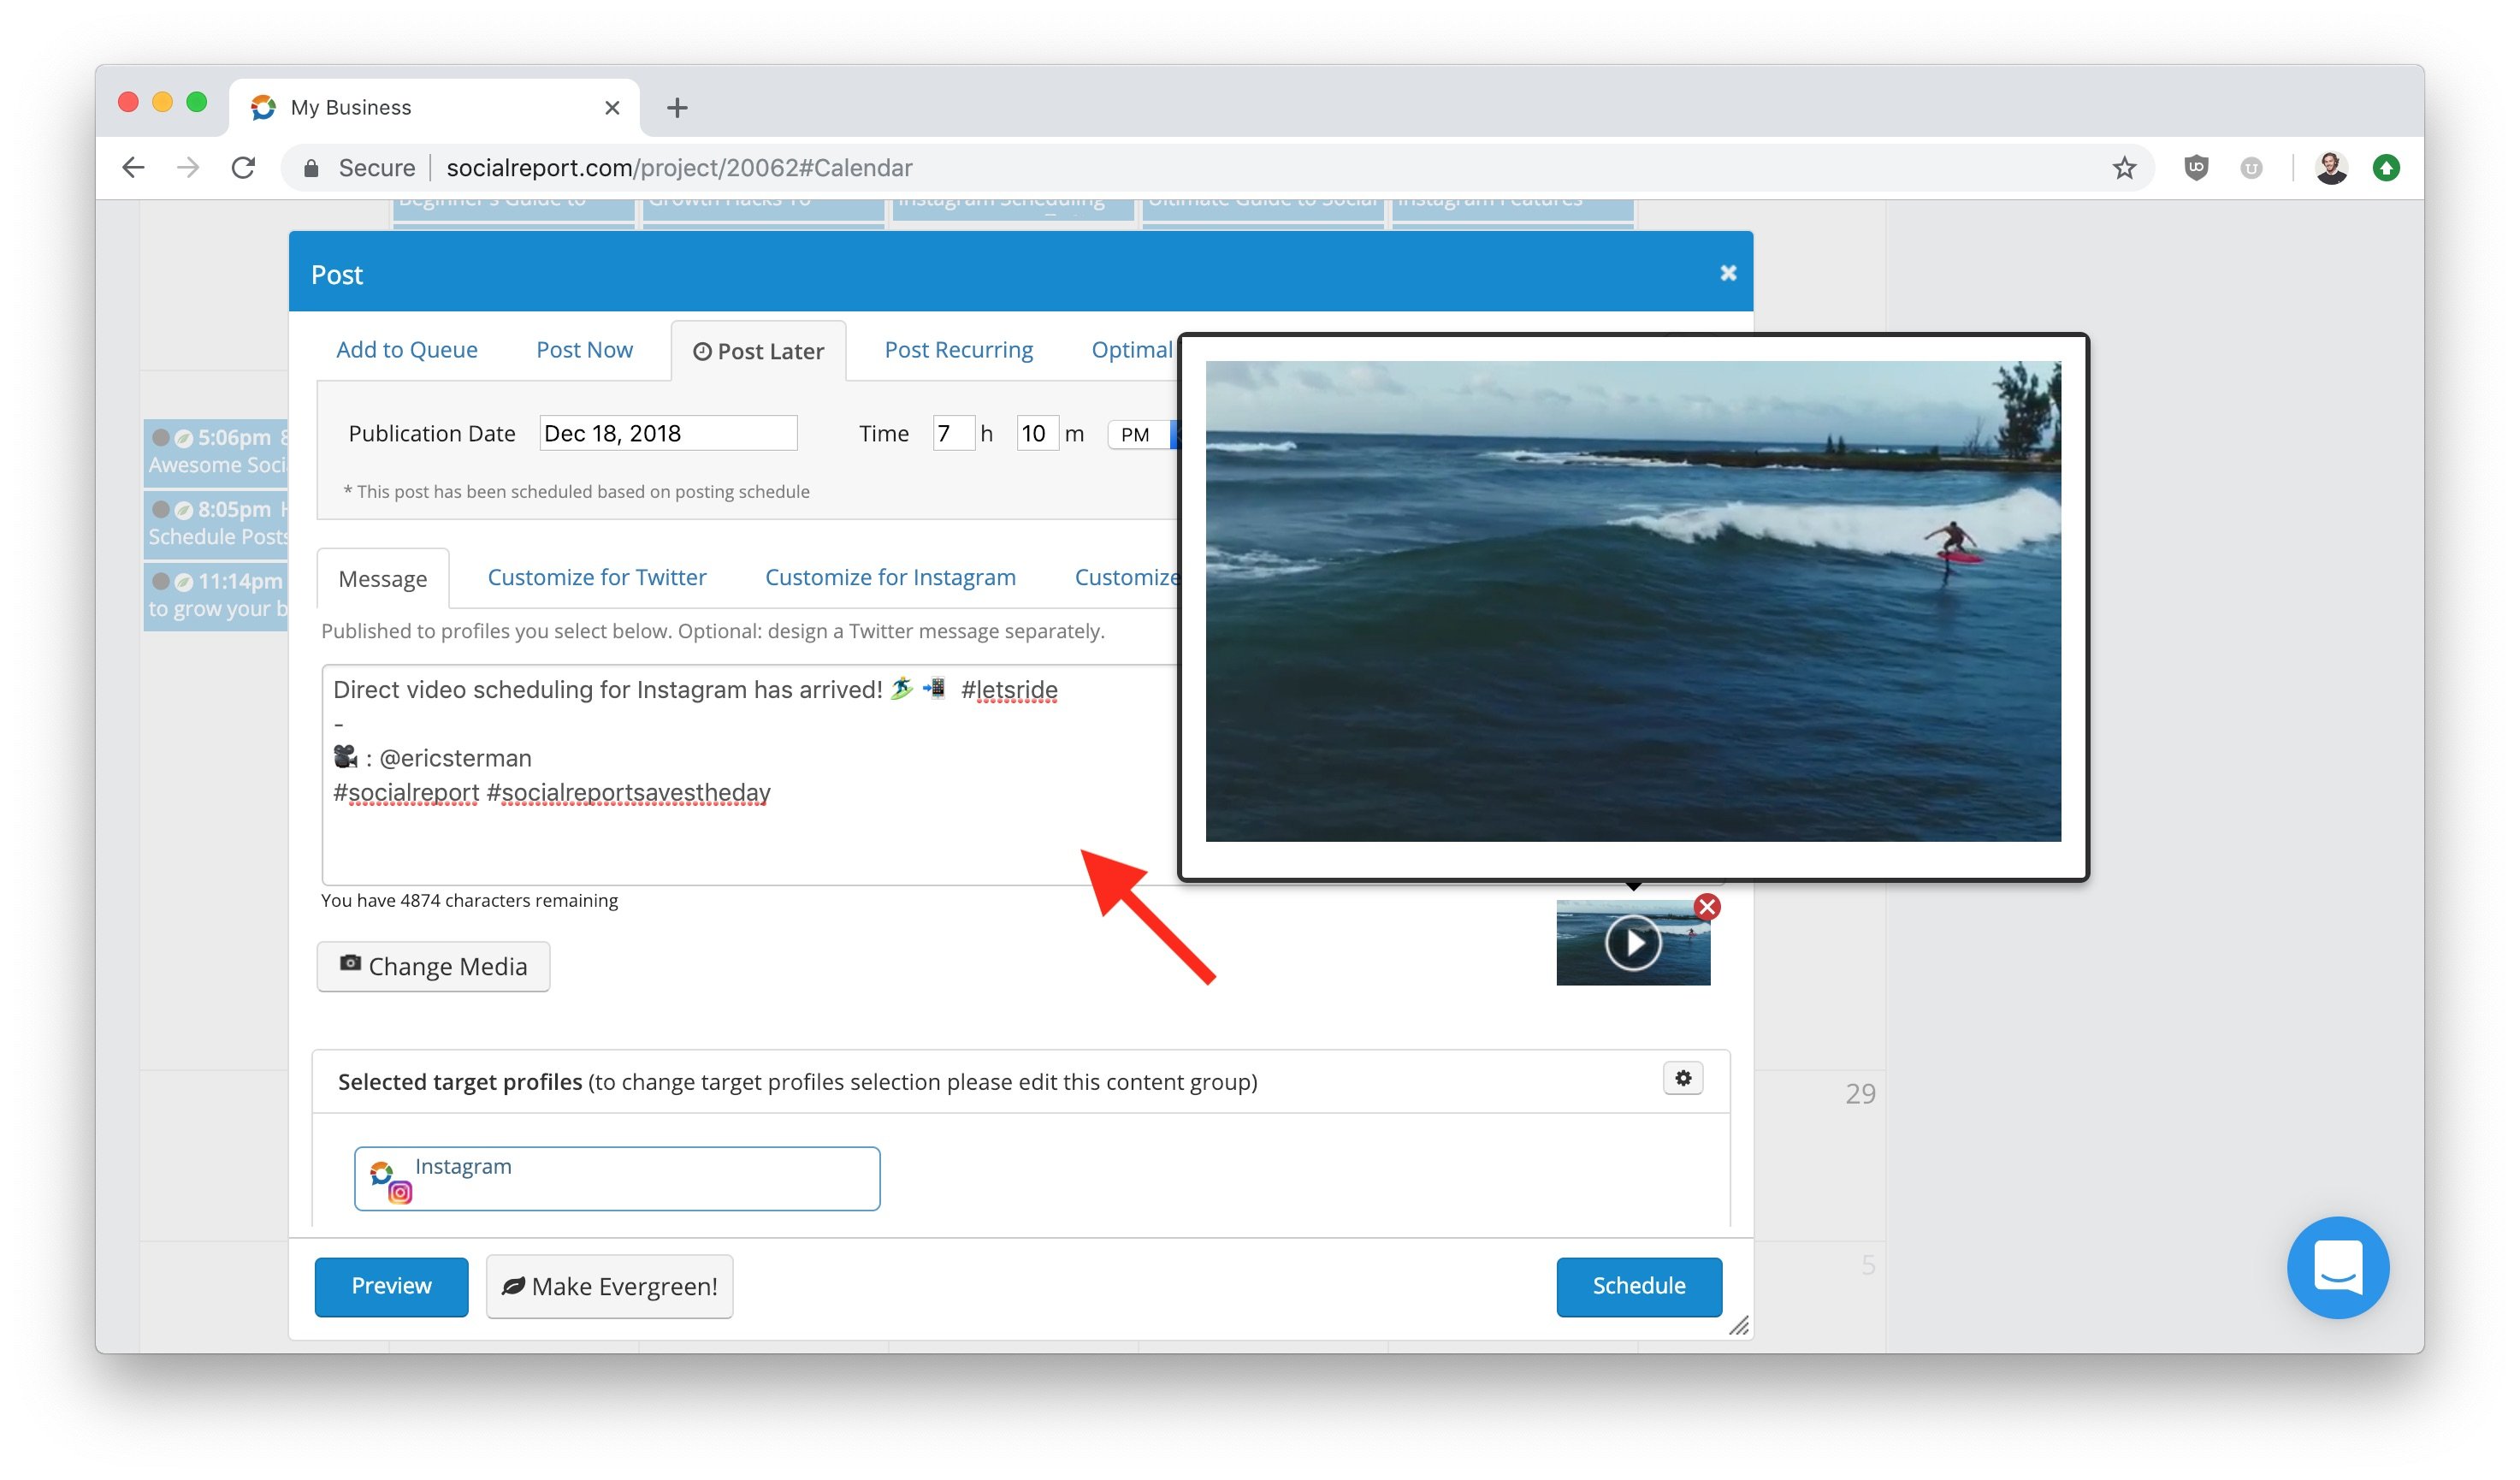Screen dimensions: 2520x1480
Task: Reload the page with the refresh icon
Action: click(243, 167)
